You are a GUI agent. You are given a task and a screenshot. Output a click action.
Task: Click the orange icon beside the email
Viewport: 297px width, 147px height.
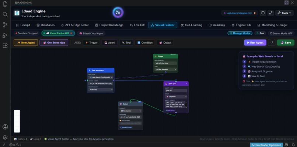click(x=255, y=13)
